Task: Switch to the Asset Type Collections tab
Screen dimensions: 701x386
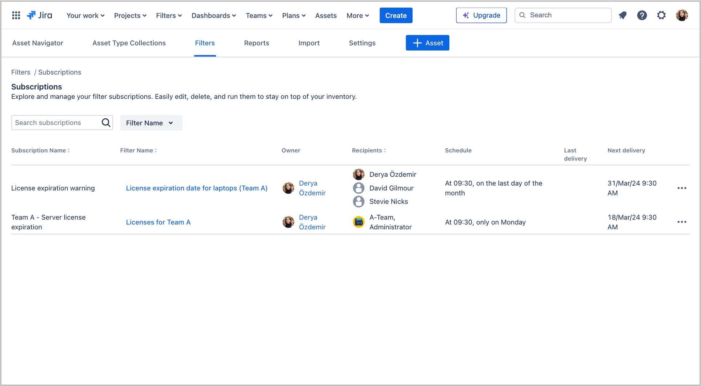Action: pos(129,43)
